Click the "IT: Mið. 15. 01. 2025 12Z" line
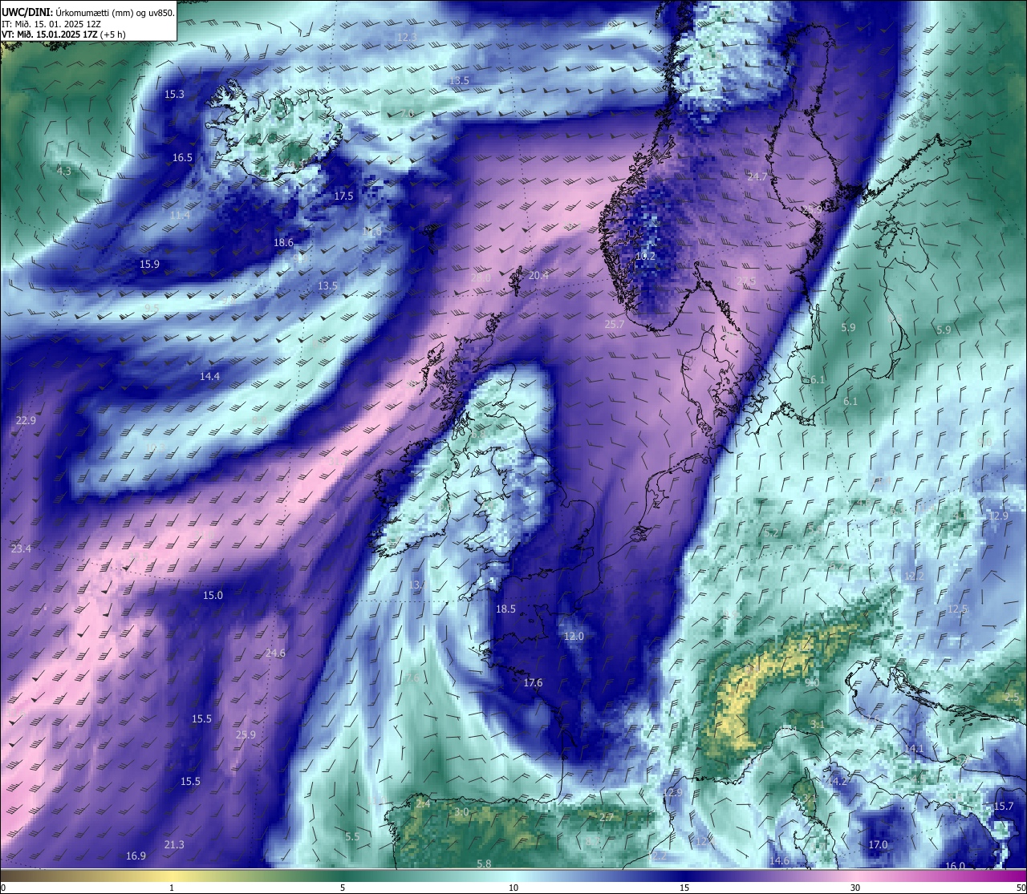The image size is (1027, 894). pyautogui.click(x=51, y=24)
